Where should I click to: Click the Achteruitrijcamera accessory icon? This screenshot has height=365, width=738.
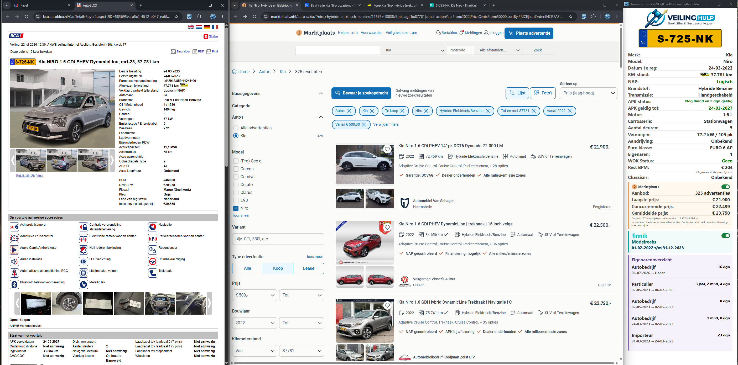(x=14, y=227)
